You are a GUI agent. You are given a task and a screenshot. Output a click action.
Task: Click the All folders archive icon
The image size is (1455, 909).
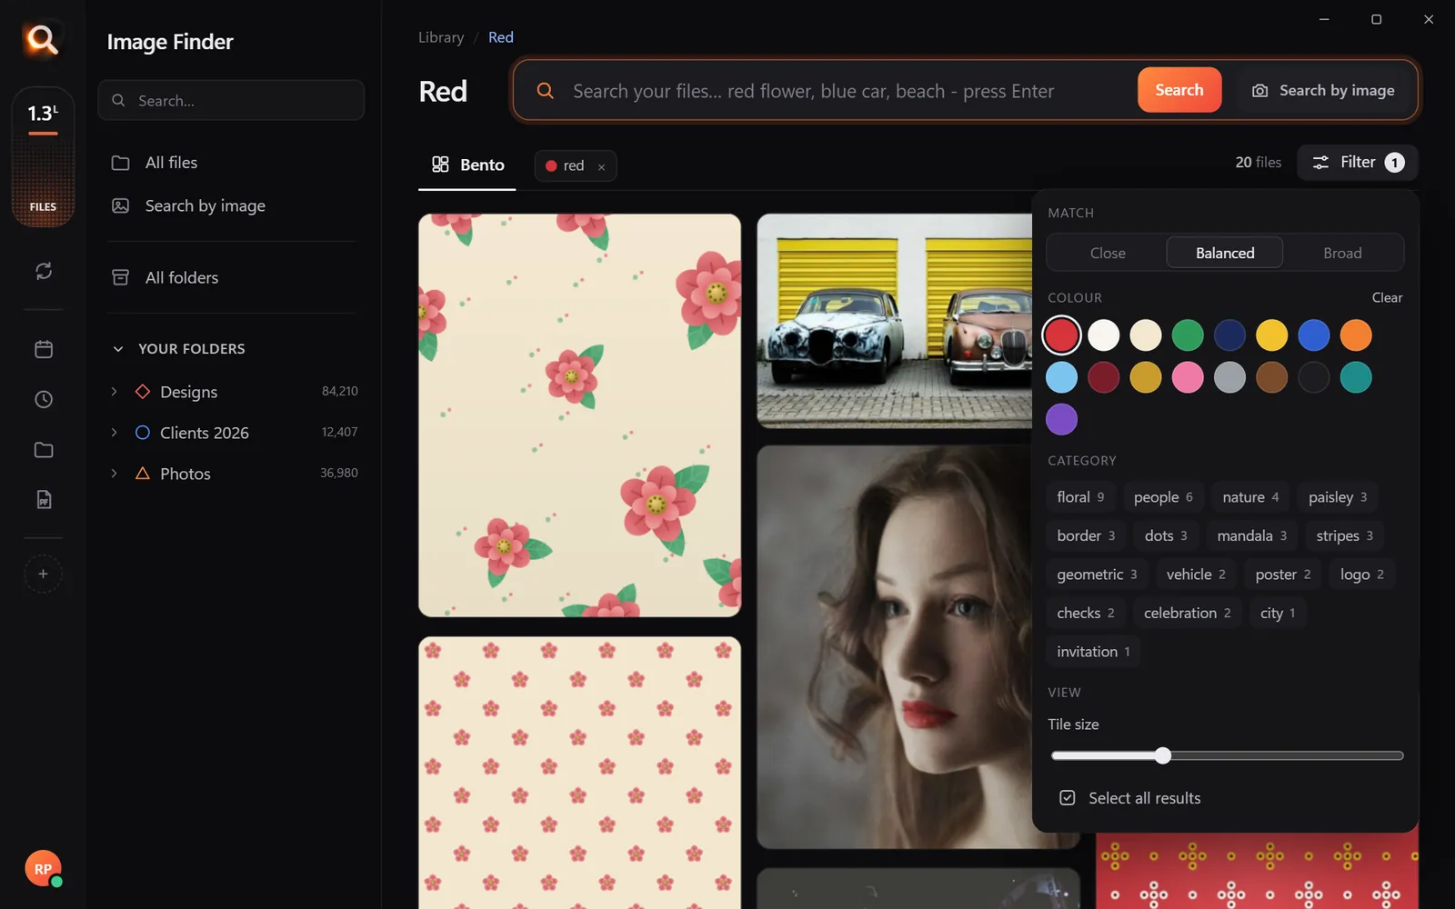(120, 277)
